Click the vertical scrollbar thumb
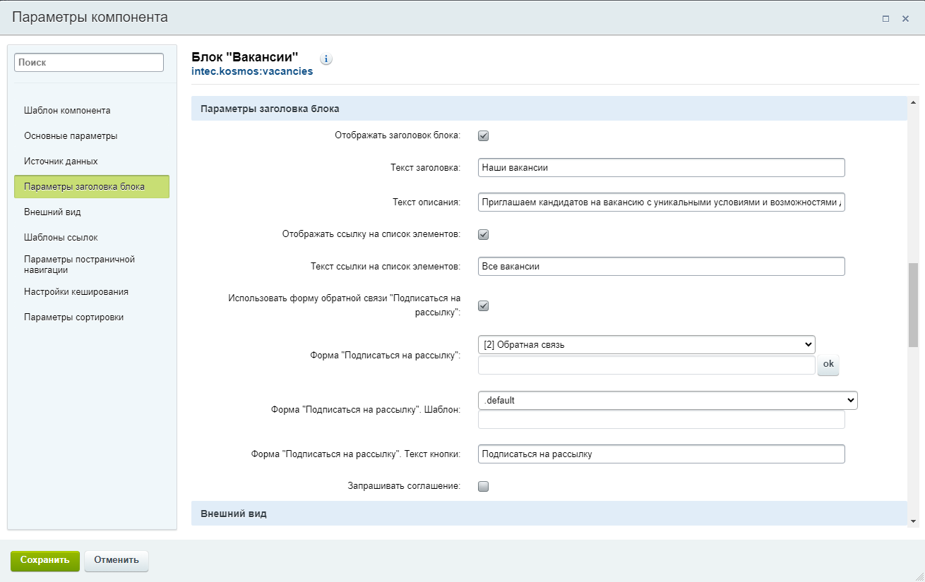The height and width of the screenshot is (582, 925). 913,305
